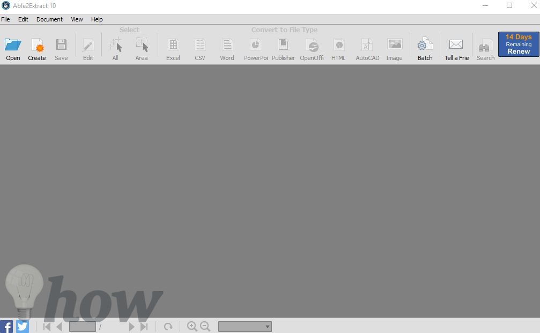The image size is (540, 333).
Task: Convert to HTML icon
Action: pyautogui.click(x=338, y=45)
